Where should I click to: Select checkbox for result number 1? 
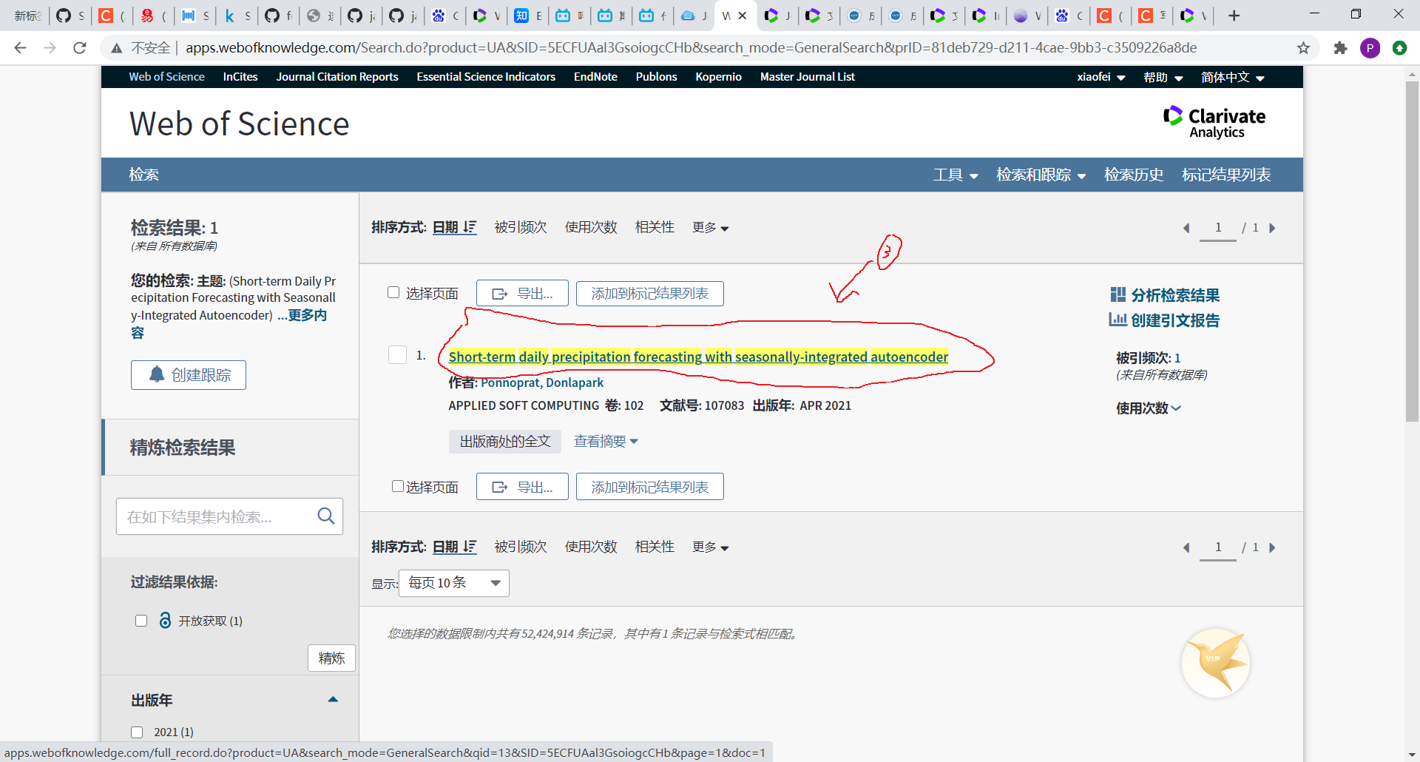397,354
